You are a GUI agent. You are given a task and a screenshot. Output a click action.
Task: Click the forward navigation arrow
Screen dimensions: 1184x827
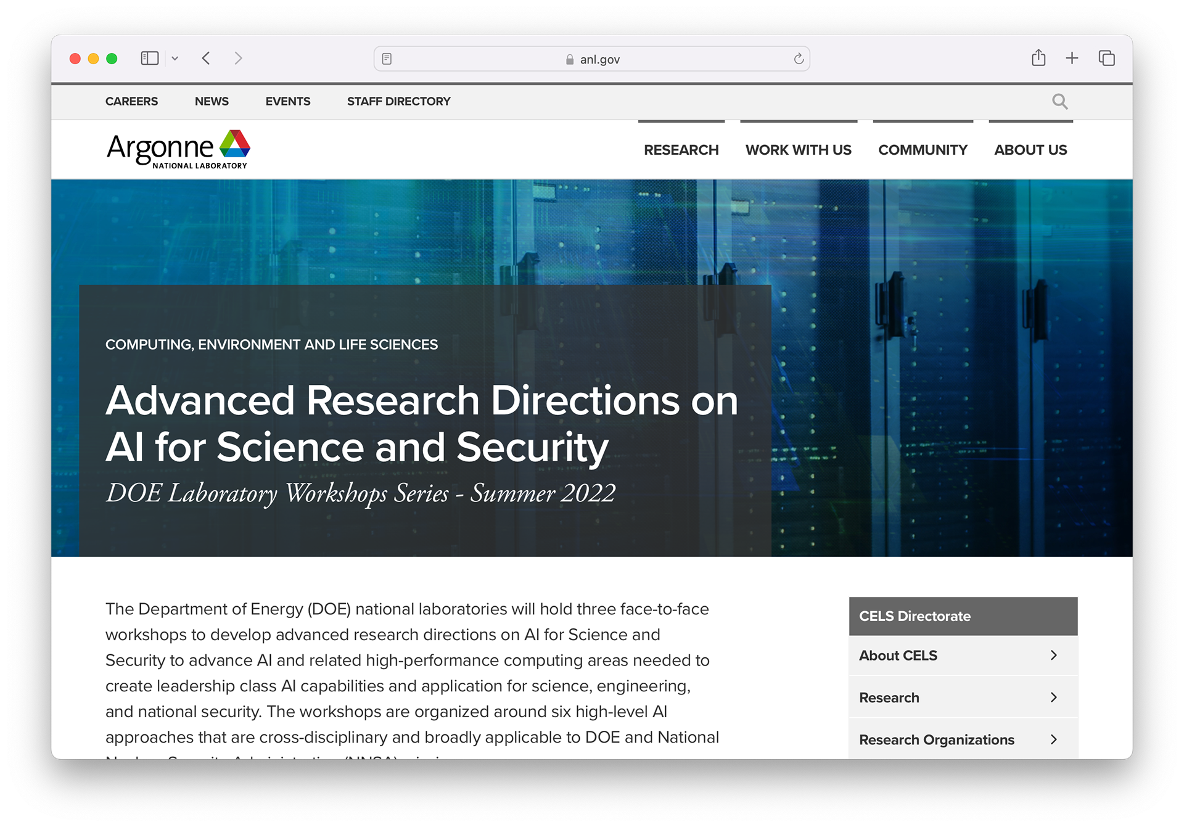click(238, 59)
